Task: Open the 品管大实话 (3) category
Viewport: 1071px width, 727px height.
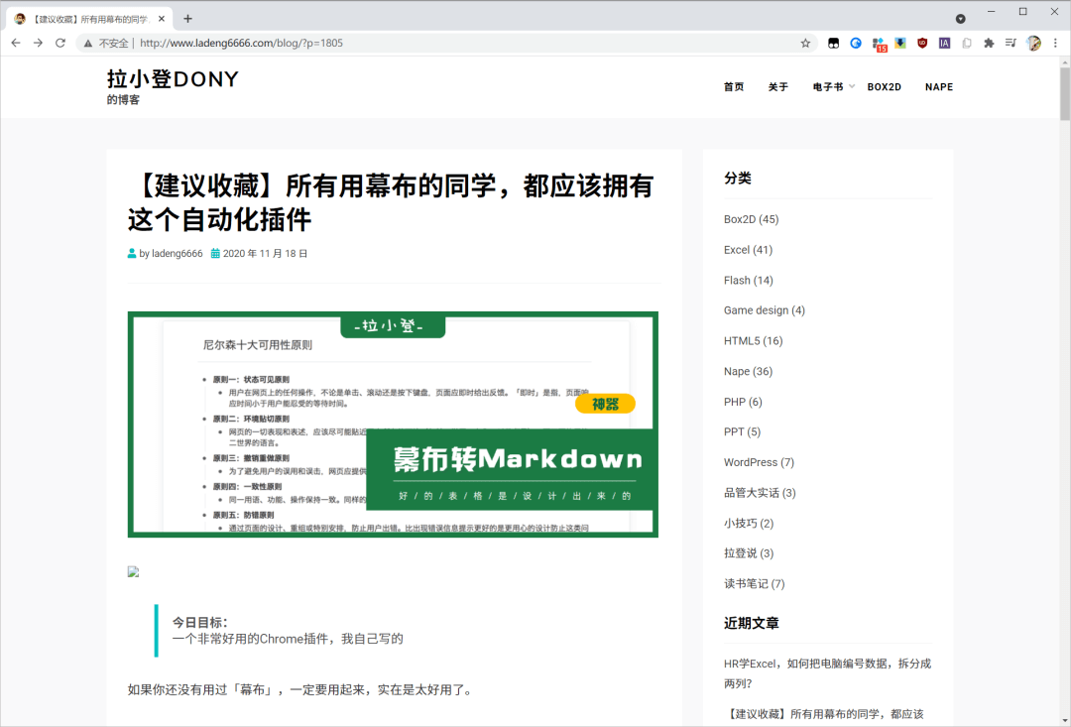Action: pyautogui.click(x=760, y=493)
